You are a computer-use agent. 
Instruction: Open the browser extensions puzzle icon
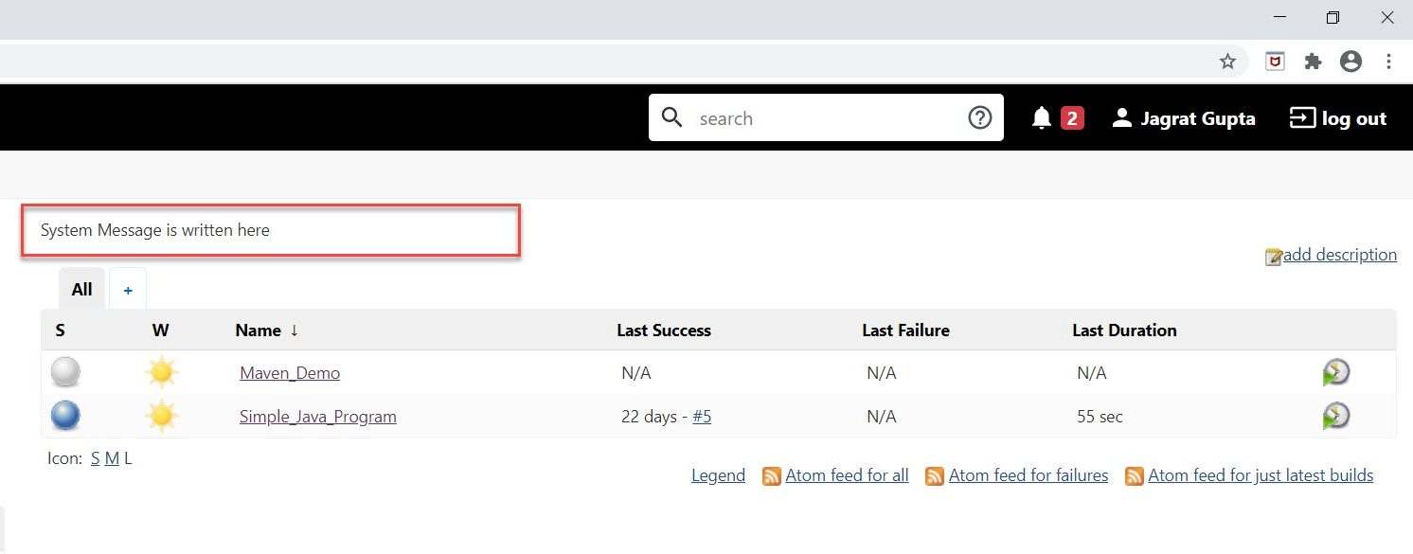tap(1313, 61)
